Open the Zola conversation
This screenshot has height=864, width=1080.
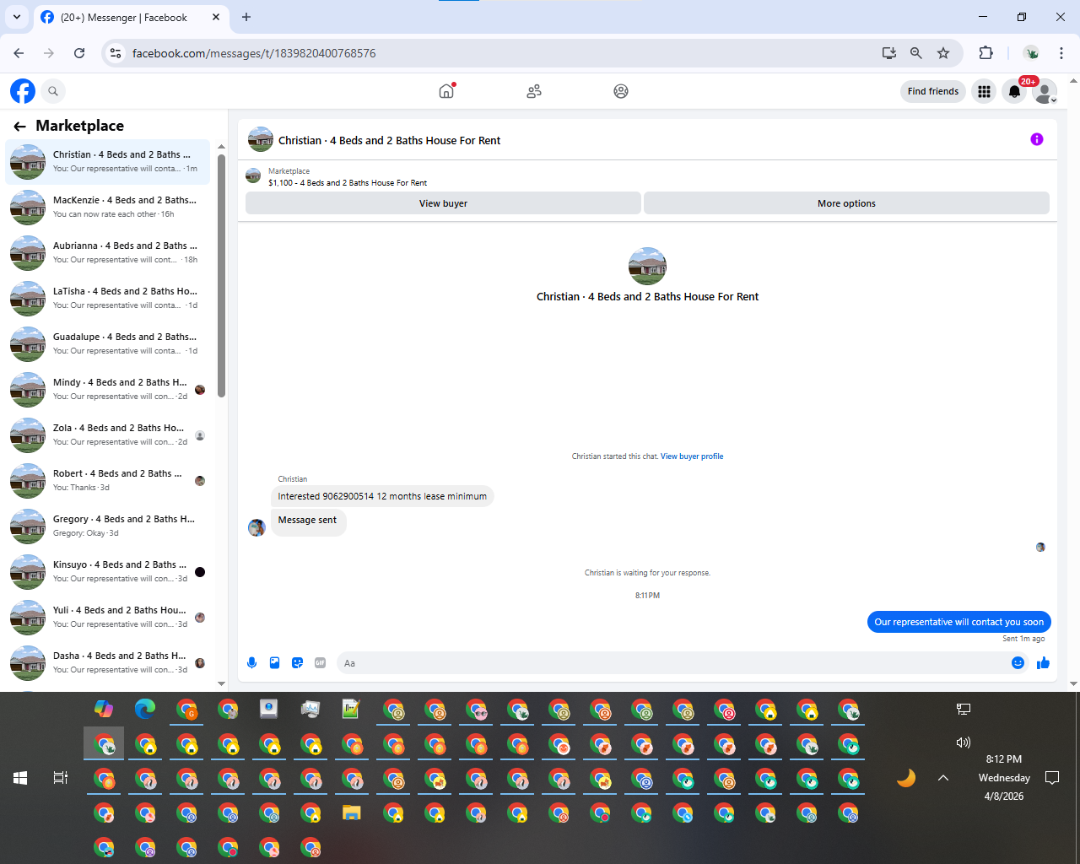coord(108,435)
